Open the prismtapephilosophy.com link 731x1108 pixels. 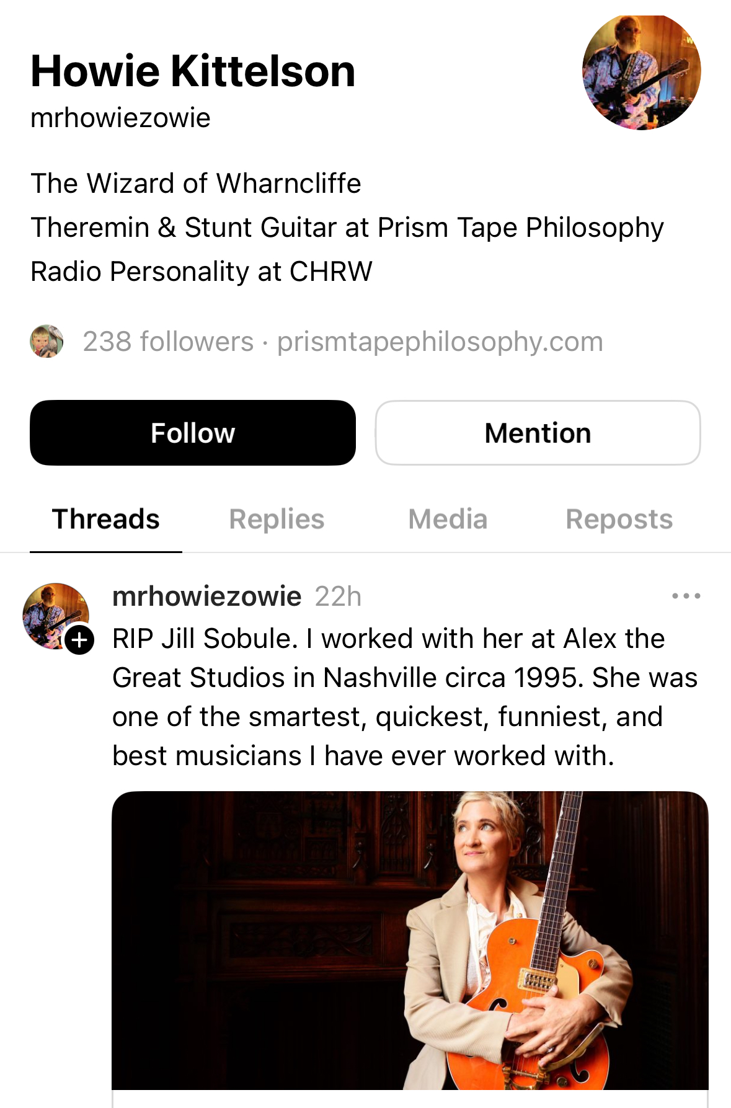click(440, 342)
